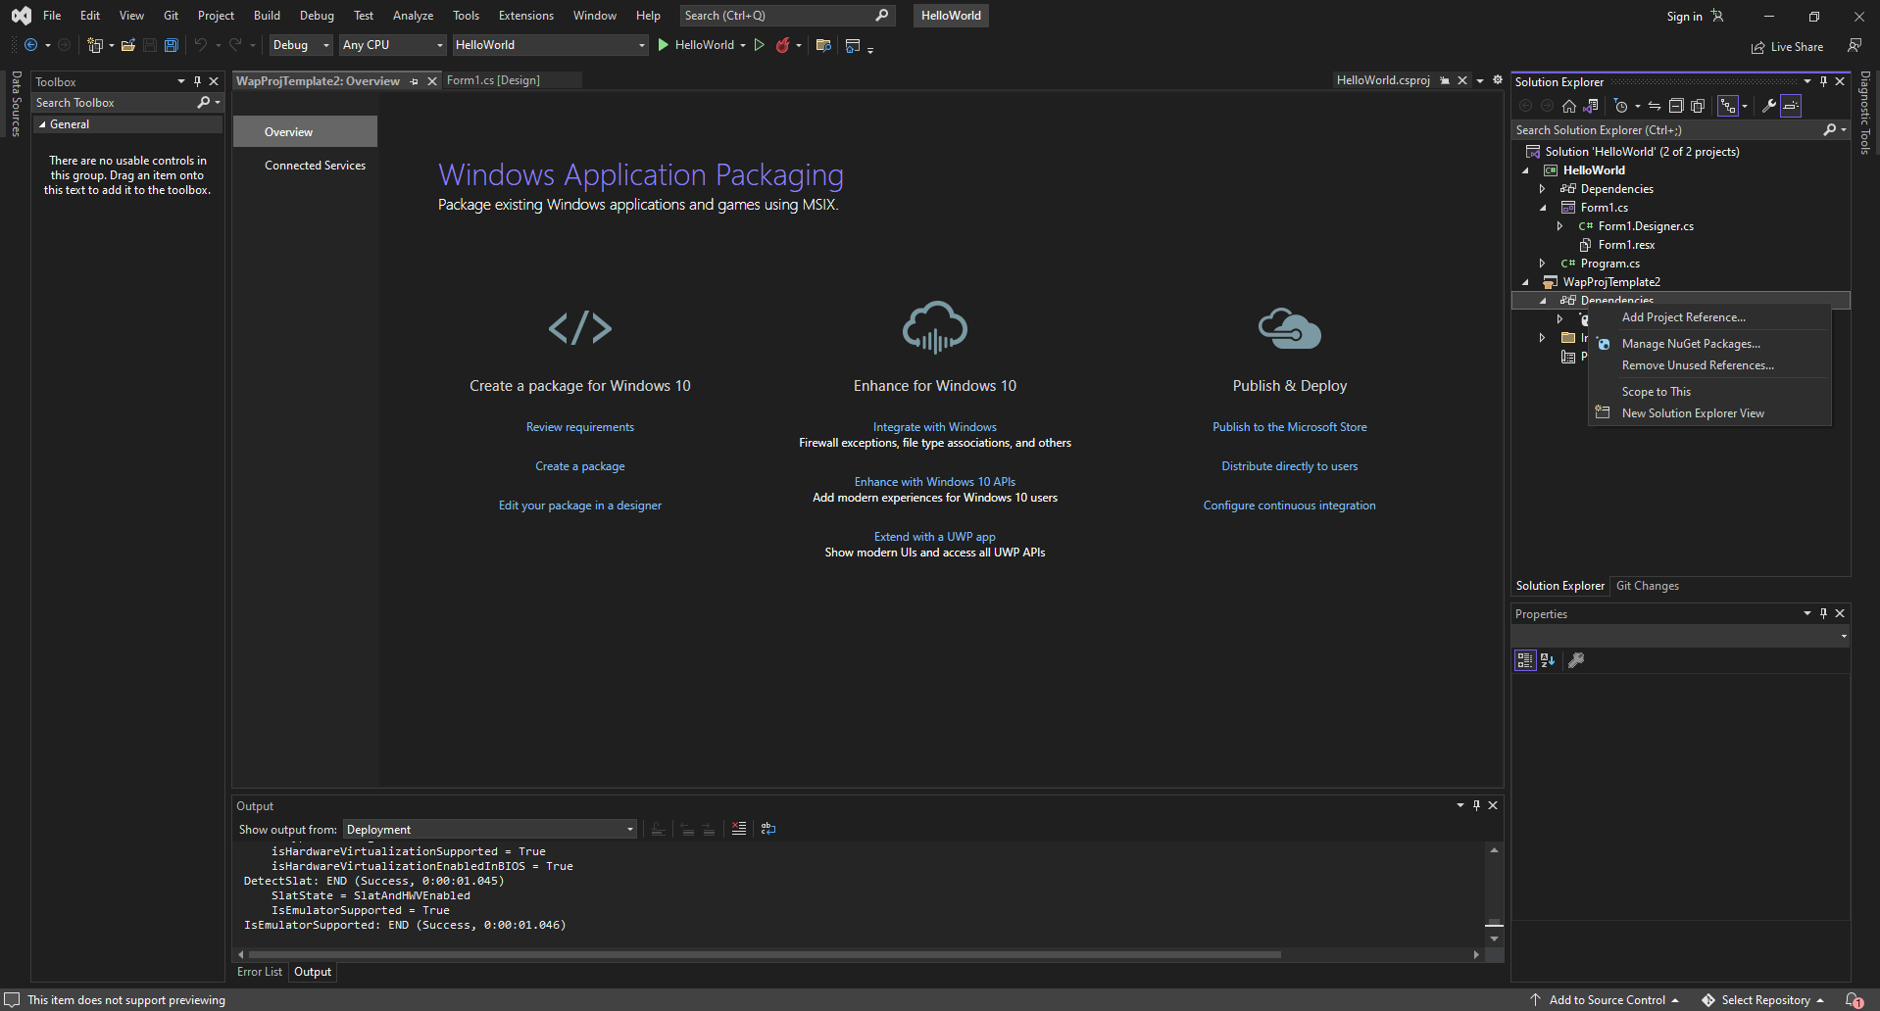Open the Create a package link
This screenshot has height=1011, width=1880.
pyautogui.click(x=580, y=466)
